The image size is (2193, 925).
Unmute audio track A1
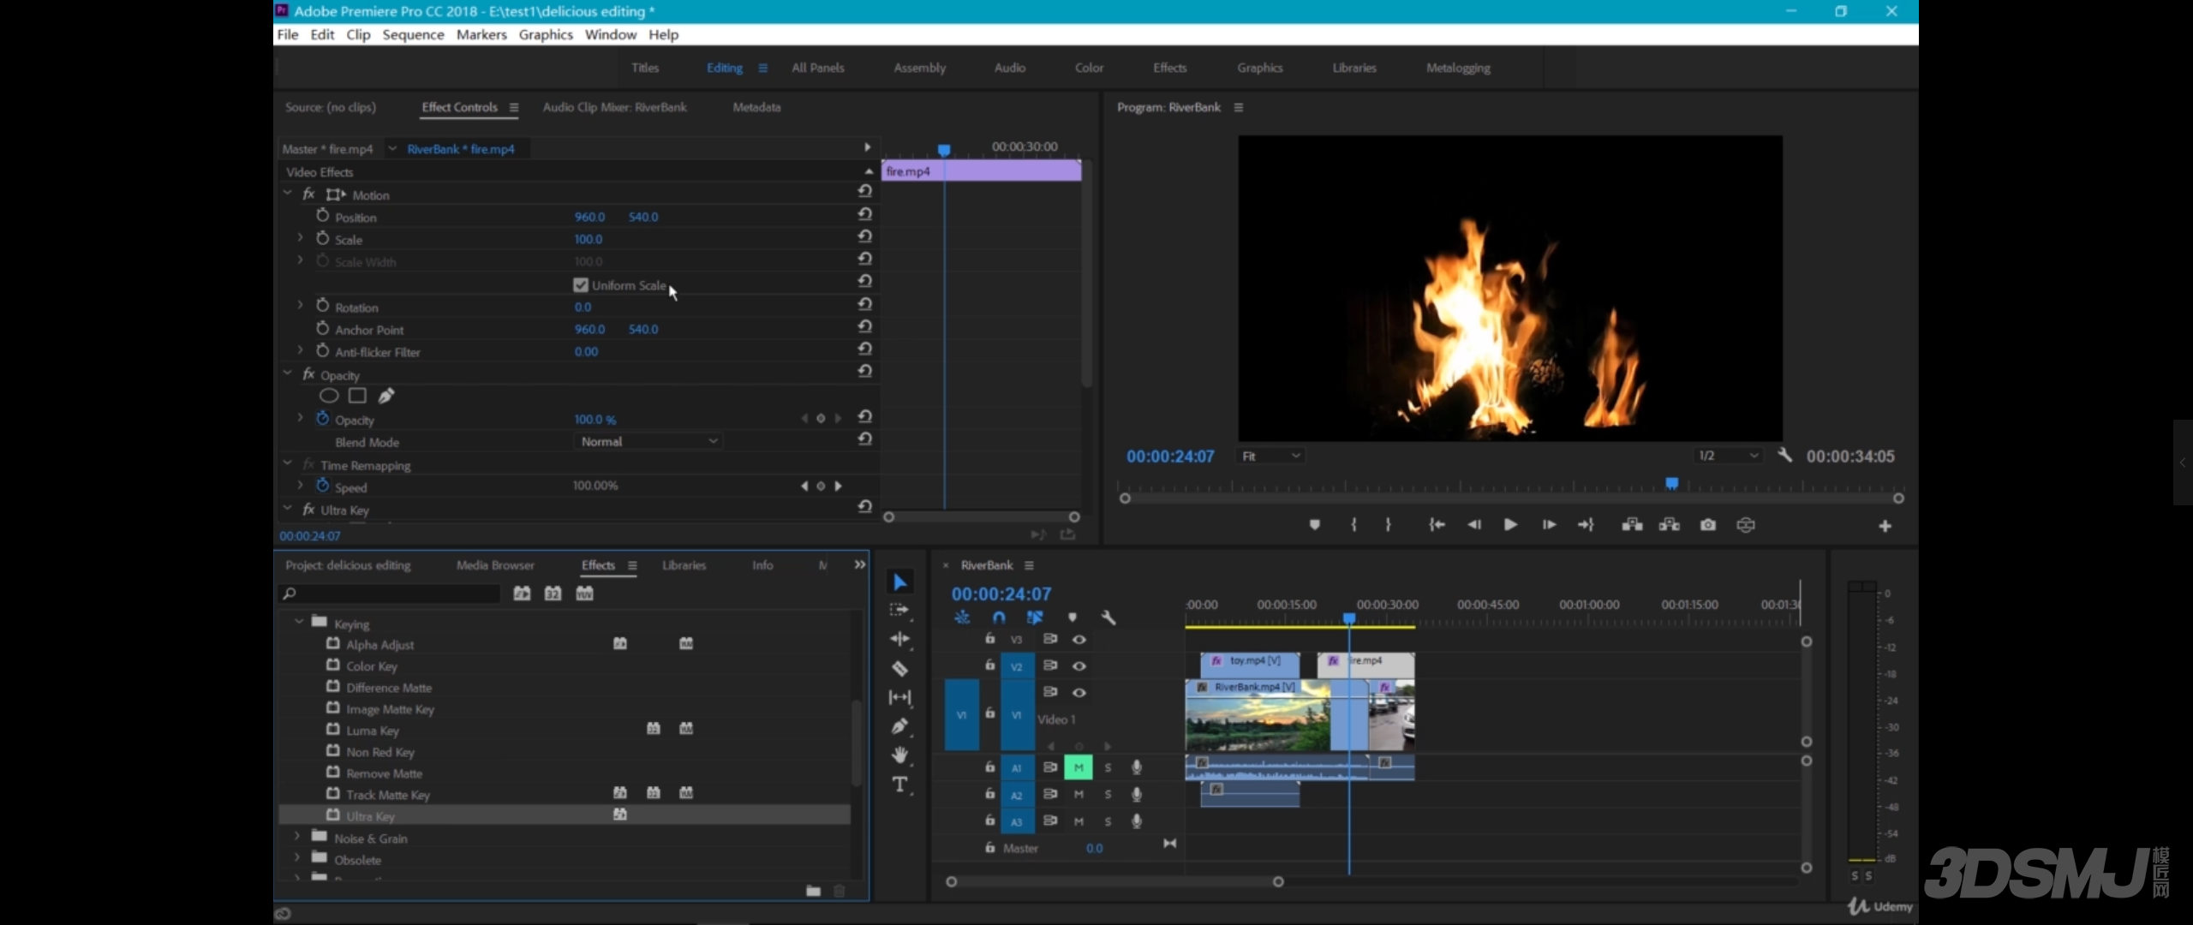1079,767
